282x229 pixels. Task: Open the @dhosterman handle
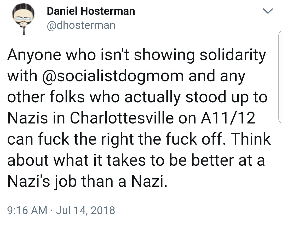point(81,25)
